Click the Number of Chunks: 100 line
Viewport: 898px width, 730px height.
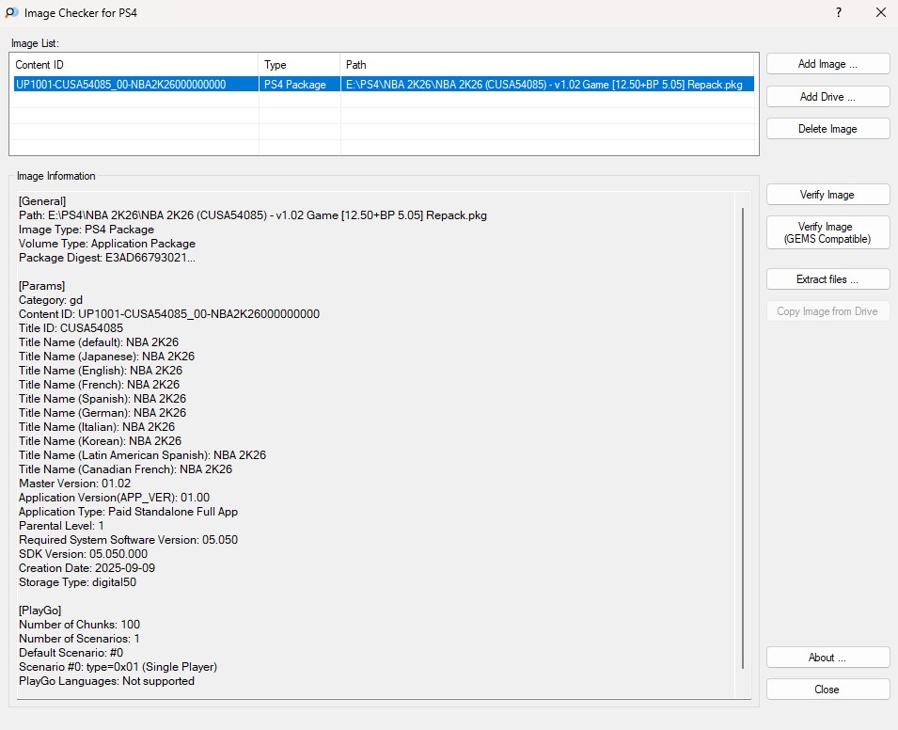tap(80, 625)
